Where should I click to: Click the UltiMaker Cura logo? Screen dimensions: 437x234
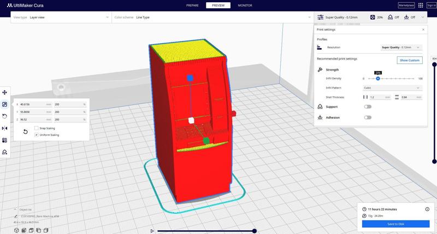coord(25,5)
